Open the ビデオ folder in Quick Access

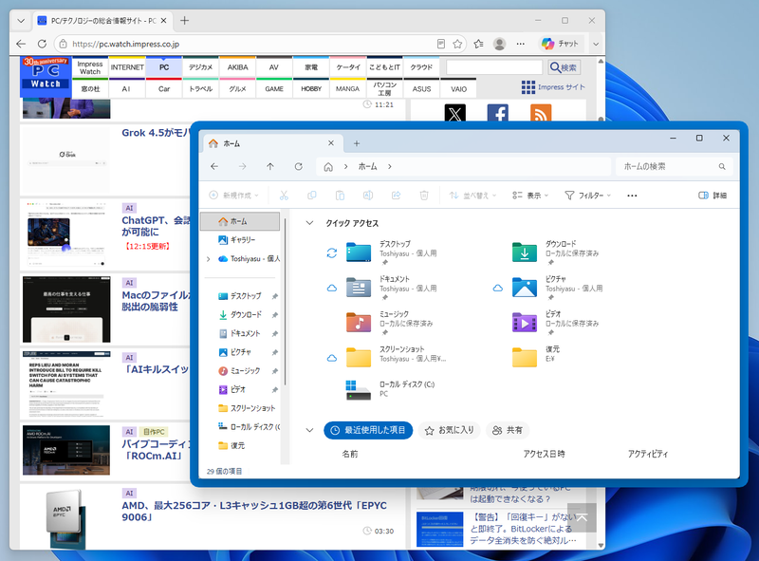tap(525, 323)
